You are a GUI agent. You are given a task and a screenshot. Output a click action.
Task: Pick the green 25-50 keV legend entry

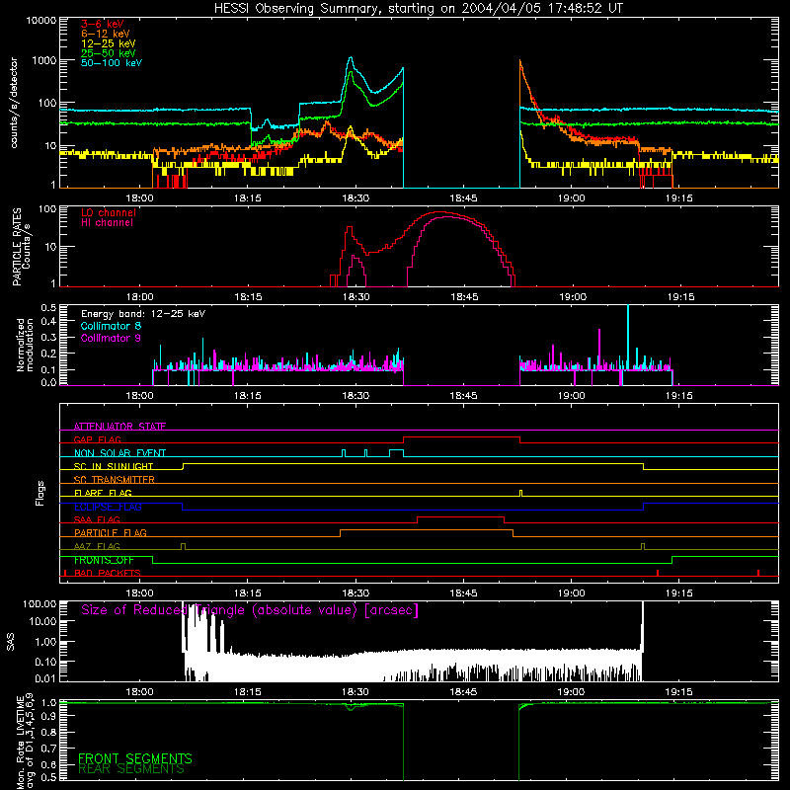(x=109, y=53)
